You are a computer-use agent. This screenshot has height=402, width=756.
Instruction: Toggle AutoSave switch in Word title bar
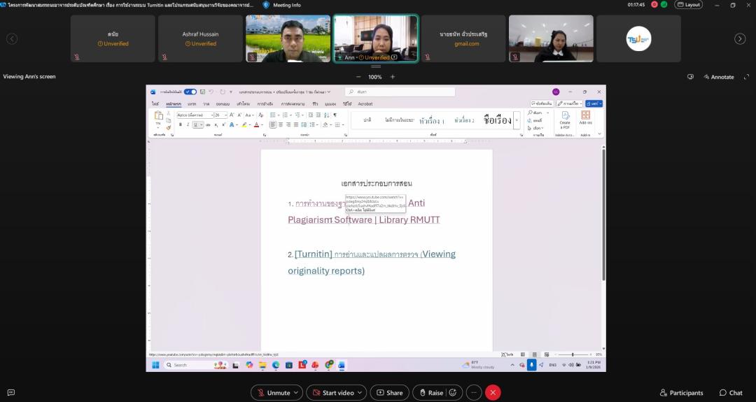190,92
